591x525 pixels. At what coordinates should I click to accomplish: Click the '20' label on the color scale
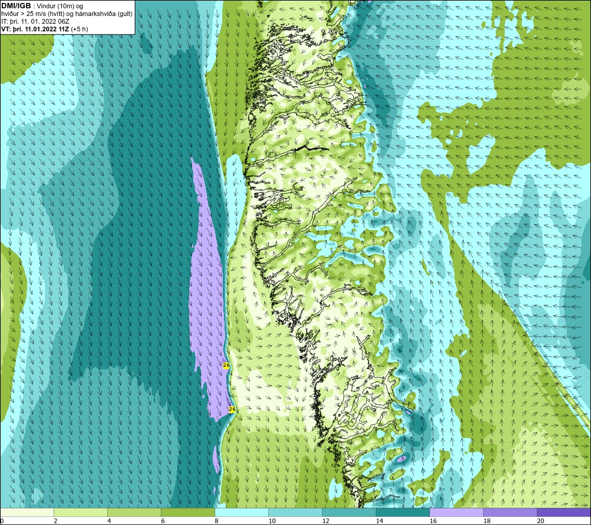(x=541, y=521)
